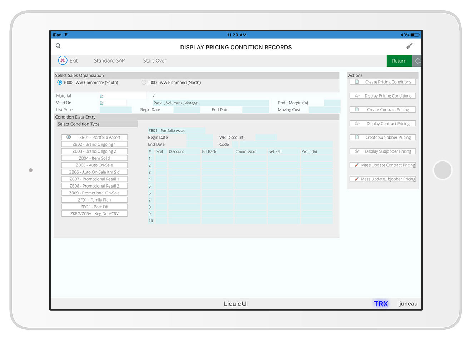The image size is (475, 338).
Task: Click the List Price input field
Action: point(115,110)
